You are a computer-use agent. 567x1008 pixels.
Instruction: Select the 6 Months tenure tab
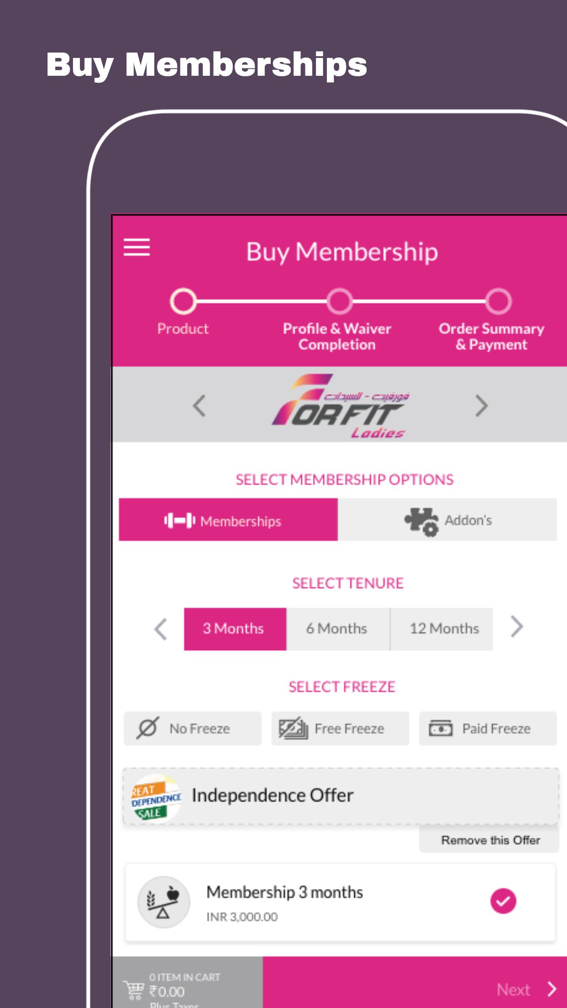[x=338, y=629]
